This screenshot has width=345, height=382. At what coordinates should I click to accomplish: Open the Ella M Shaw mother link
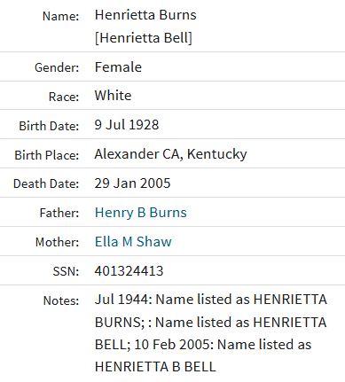pyautogui.click(x=133, y=242)
